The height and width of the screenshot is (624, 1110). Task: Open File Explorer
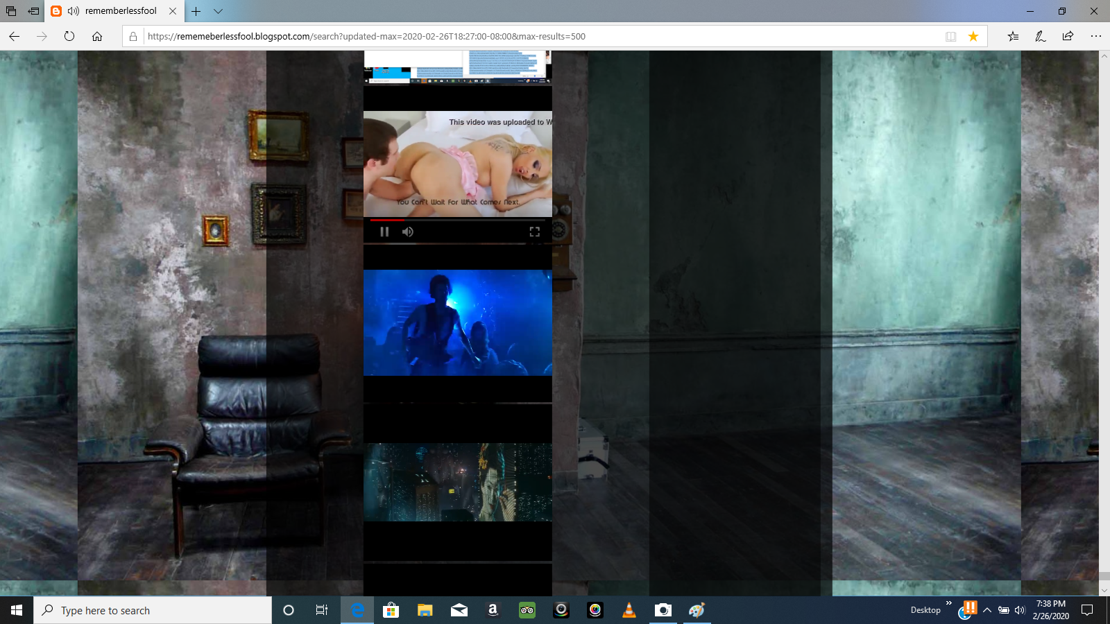(x=425, y=610)
